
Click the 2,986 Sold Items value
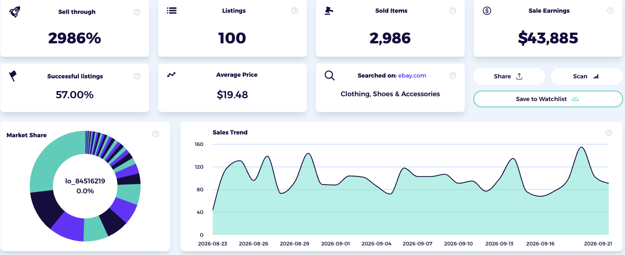(390, 38)
